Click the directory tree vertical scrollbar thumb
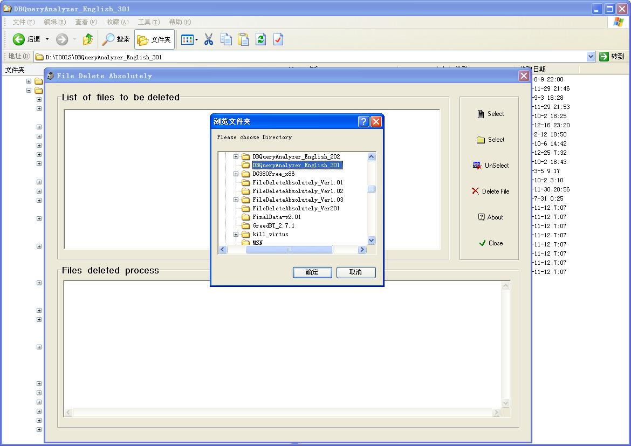Screen dimensions: 631x446 (x=372, y=189)
